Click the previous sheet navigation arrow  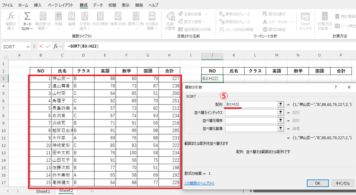point(8,191)
